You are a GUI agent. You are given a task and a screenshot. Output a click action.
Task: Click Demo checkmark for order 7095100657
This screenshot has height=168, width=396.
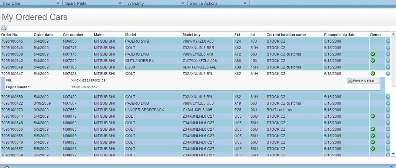[x=373, y=148]
